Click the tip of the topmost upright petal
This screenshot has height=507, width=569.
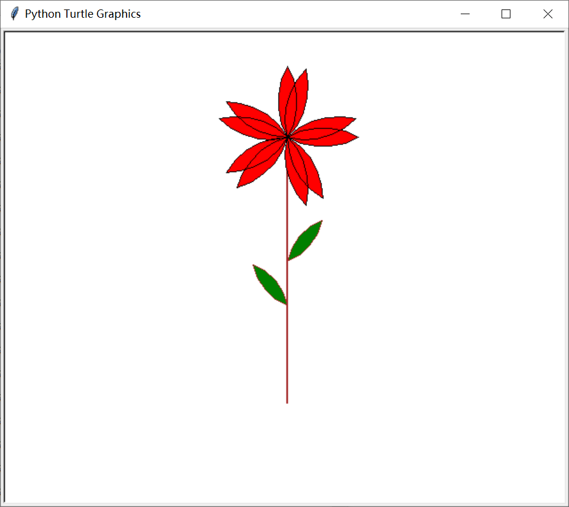(287, 67)
